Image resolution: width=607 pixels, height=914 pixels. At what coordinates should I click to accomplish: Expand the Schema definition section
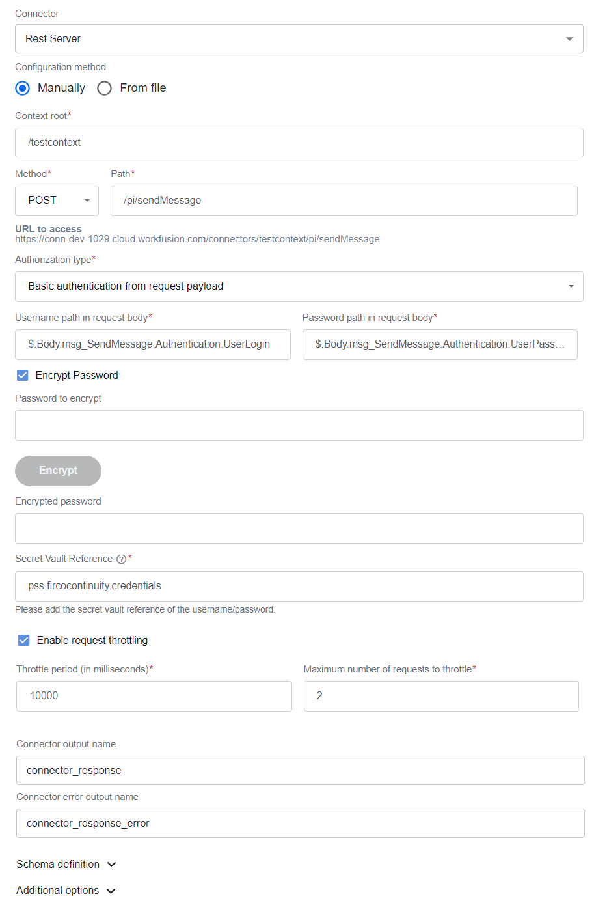click(x=66, y=864)
